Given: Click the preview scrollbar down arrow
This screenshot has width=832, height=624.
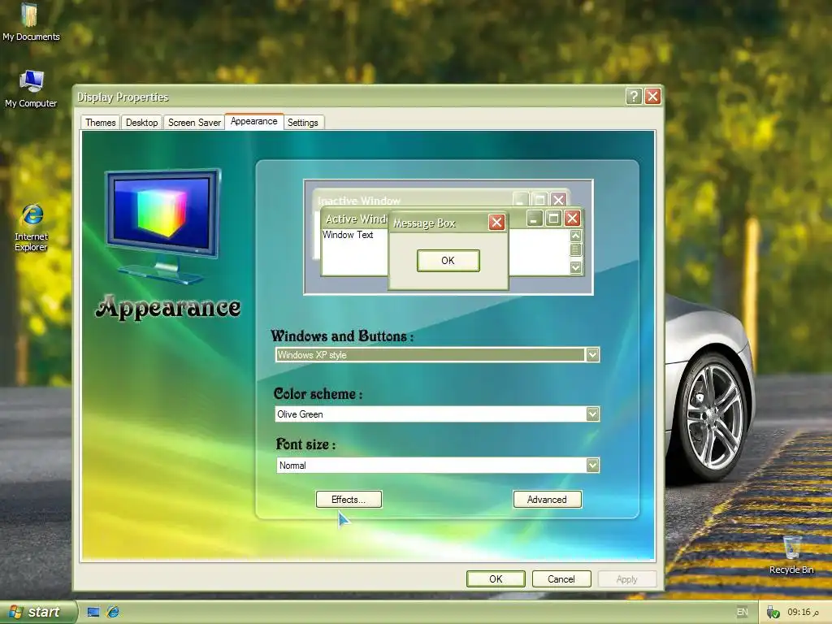Looking at the screenshot, I should point(576,267).
